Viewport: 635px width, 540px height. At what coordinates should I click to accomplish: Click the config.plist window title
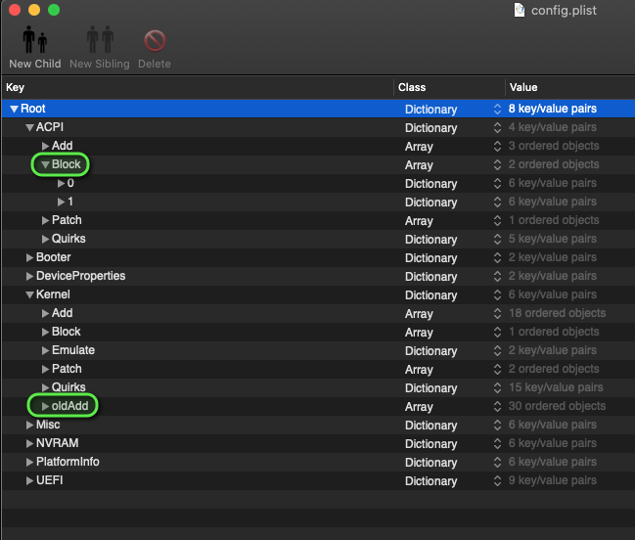click(x=564, y=10)
